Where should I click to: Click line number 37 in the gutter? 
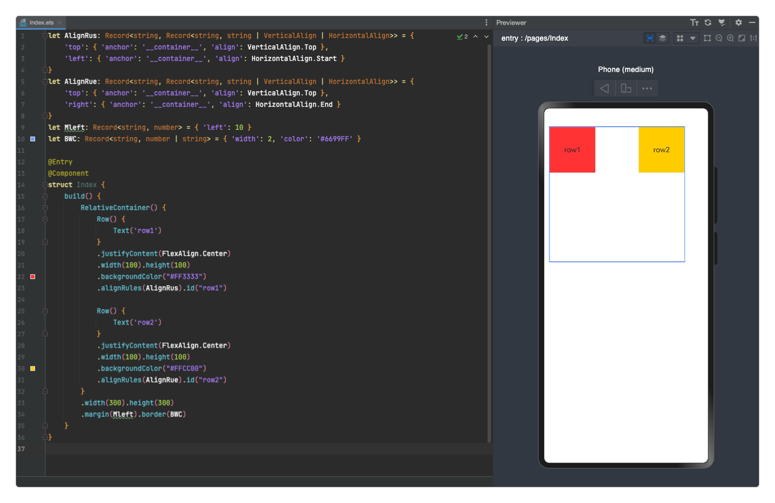[x=21, y=448]
